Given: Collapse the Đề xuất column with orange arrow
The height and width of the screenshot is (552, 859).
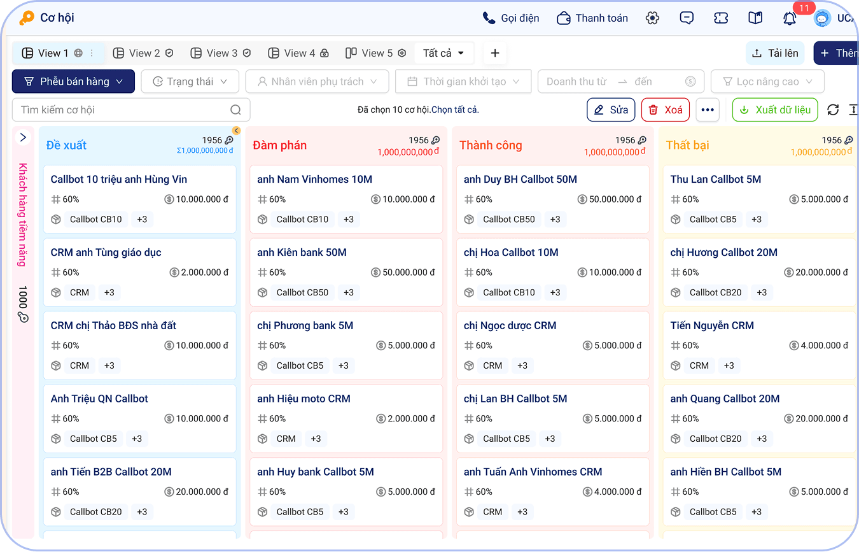Looking at the screenshot, I should [x=236, y=131].
